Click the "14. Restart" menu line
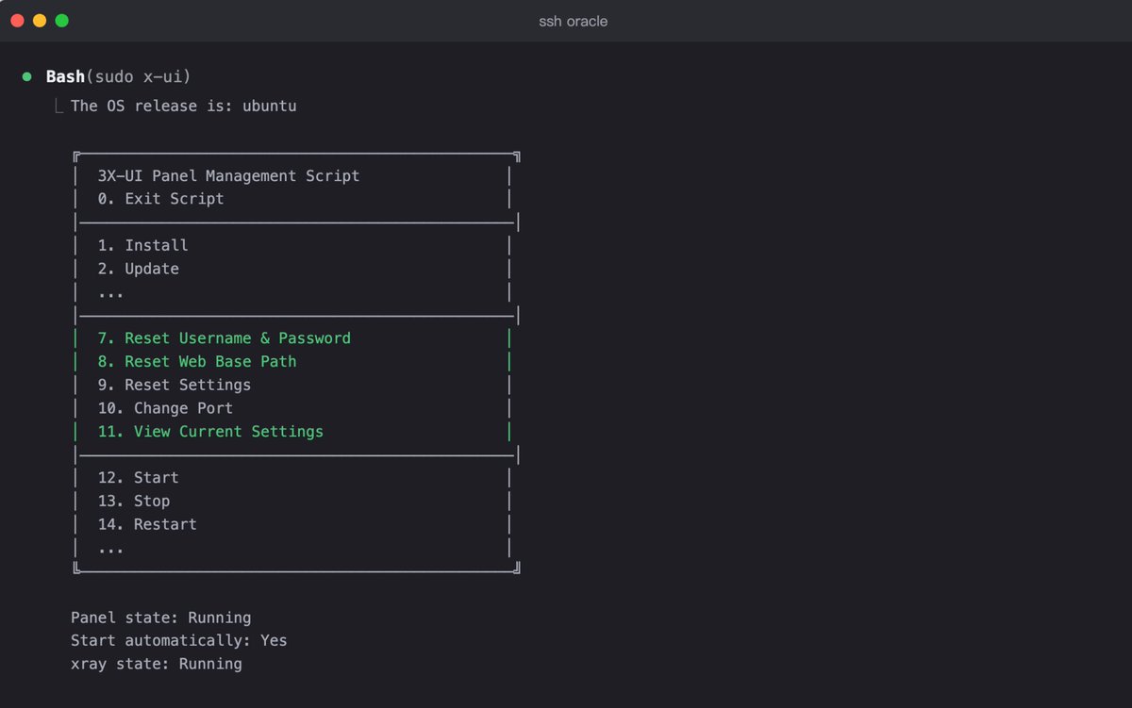The image size is (1132, 708). 147,524
